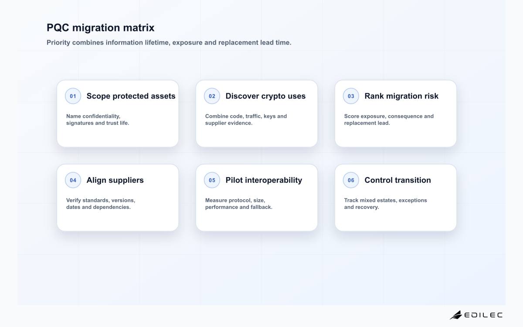Select the Scope protected assets heading
The image size is (523, 327).
coord(131,96)
